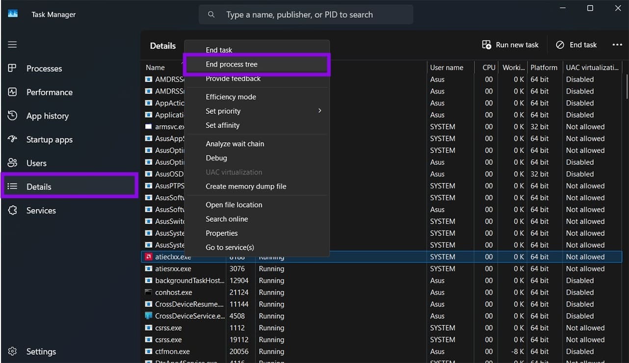Click the icon next to atiesrxx.exe
Screen dimensions: 629x363
(x=149, y=269)
